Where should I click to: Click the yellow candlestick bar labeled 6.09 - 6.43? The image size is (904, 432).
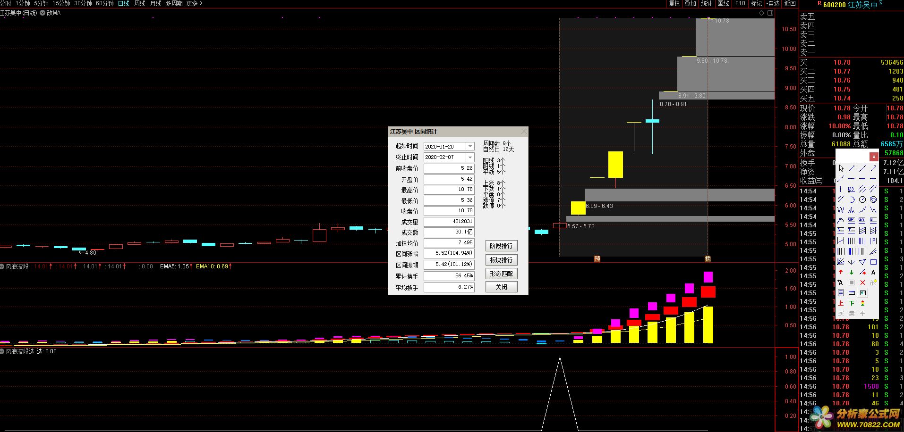click(x=578, y=208)
